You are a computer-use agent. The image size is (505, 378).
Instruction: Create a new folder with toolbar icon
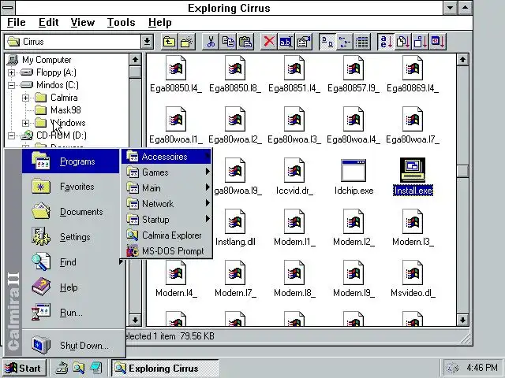click(187, 42)
